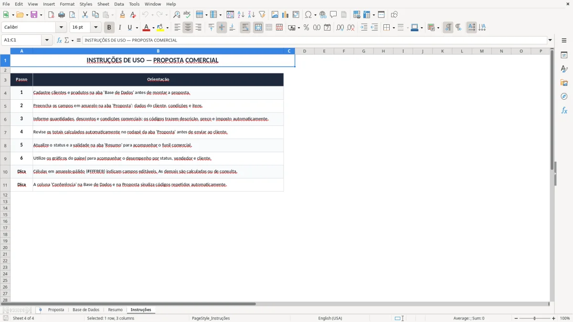
Task: Switch to Resumo sheet tab
Action: pos(115,310)
